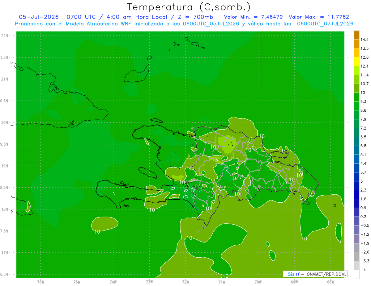The image size is (371, 286).
Task: Select the 12.1 color scale label
Action: point(365,66)
